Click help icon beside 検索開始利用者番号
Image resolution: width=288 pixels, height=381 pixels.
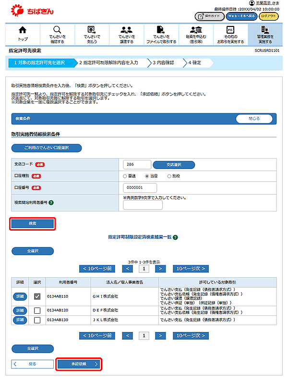coord(51,203)
